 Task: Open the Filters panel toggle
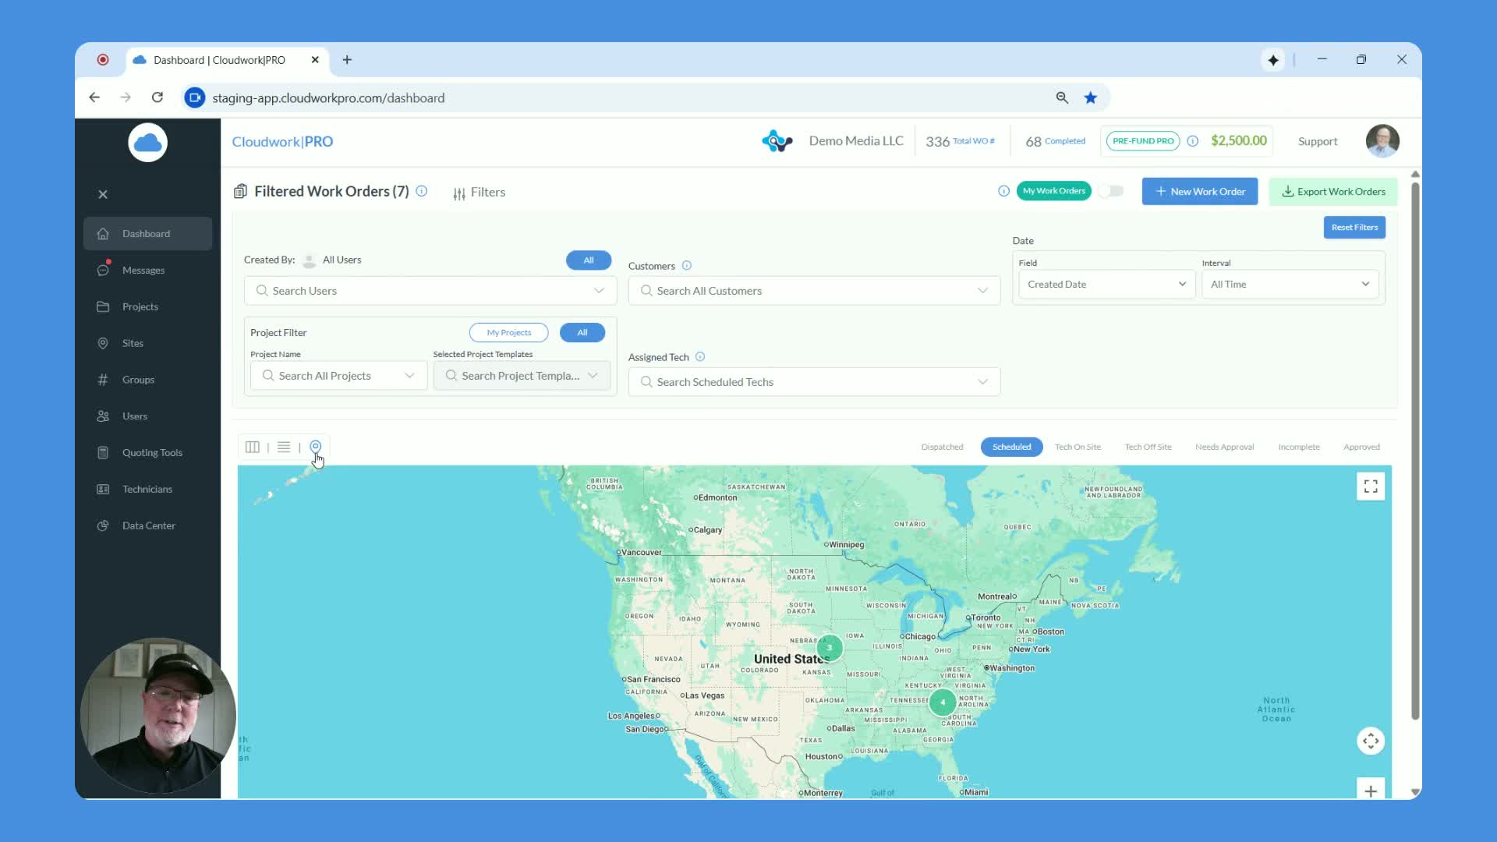pyautogui.click(x=480, y=193)
